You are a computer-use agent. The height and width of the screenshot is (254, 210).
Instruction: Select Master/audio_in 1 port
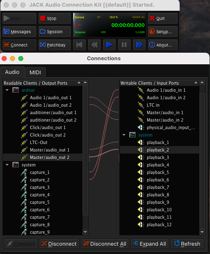pos(159,112)
